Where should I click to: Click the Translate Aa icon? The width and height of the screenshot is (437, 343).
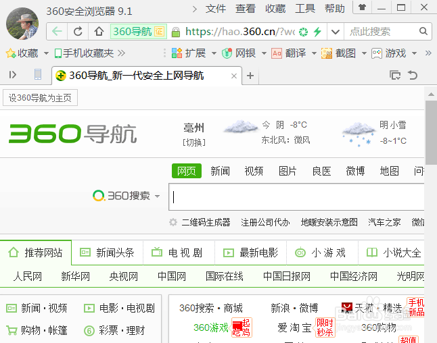277,53
